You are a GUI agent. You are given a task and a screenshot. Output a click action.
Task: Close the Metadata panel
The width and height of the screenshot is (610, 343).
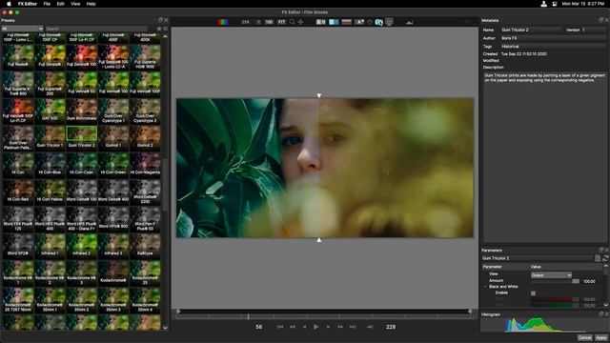(606, 20)
